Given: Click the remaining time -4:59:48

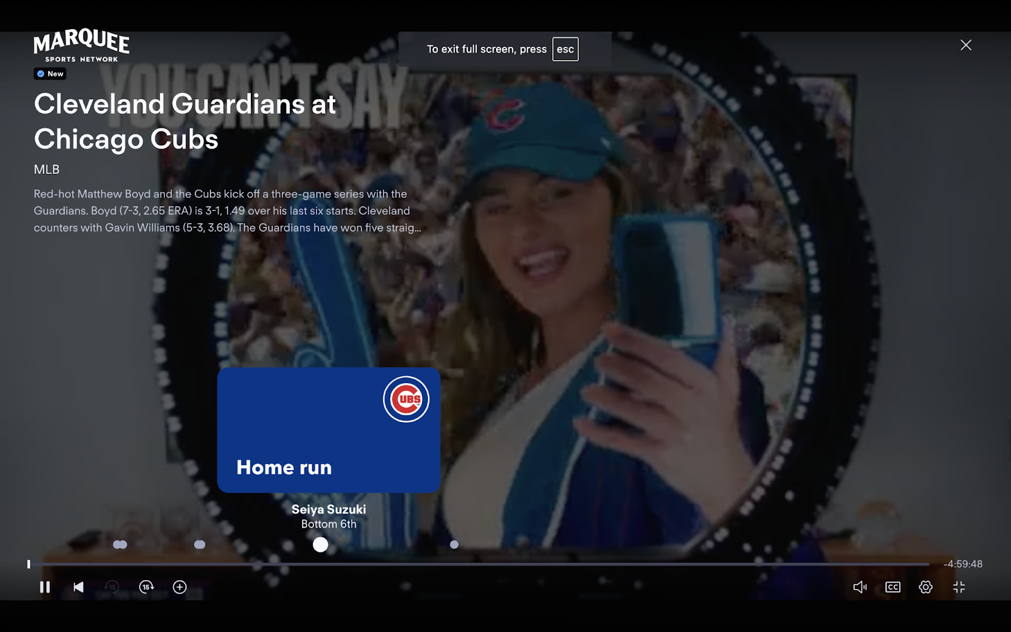Looking at the screenshot, I should (963, 564).
